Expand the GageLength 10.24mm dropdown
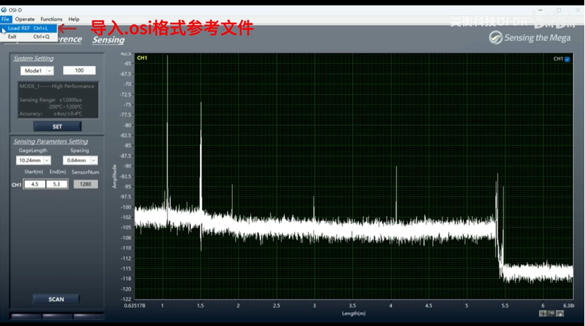 click(34, 160)
